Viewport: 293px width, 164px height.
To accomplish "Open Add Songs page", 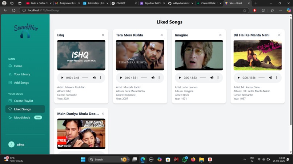I will 25,83.
